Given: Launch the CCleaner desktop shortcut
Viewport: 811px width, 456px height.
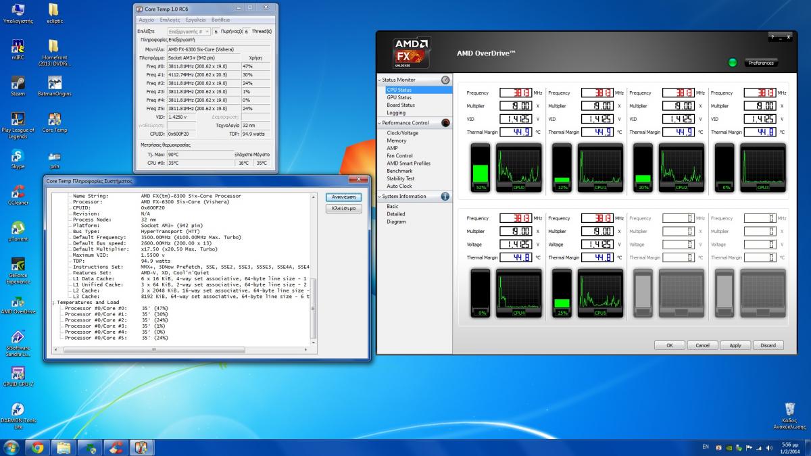Looking at the screenshot, I should (x=18, y=195).
